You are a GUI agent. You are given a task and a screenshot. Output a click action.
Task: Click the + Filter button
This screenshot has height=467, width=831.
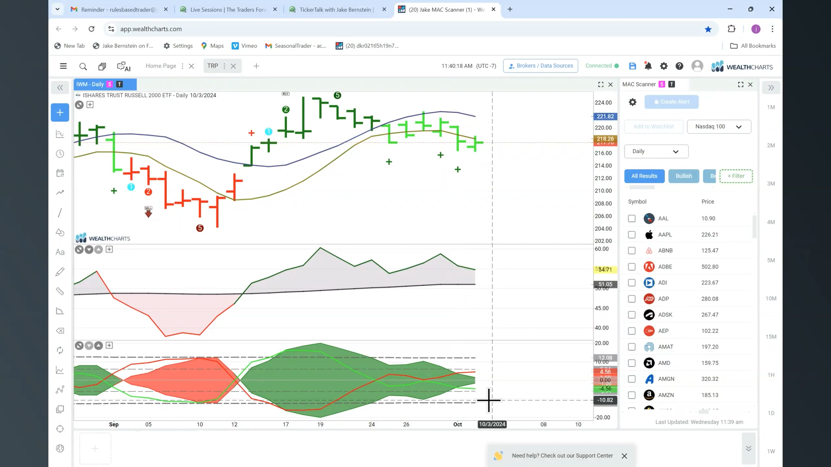(x=736, y=176)
